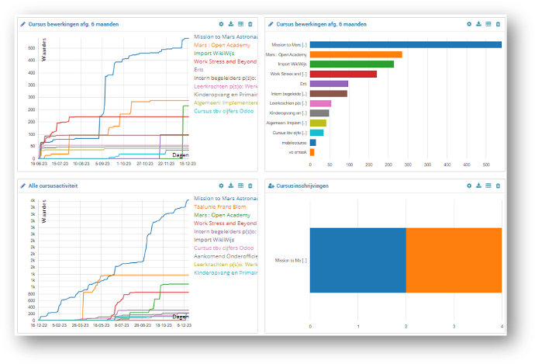Click pencil icon beside Alle cursusactiviteit title
This screenshot has width=535, height=364.
22,186
